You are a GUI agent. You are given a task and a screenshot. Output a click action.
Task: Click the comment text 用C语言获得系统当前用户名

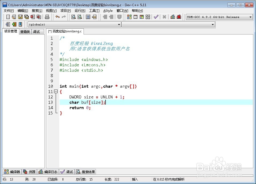coord(99,49)
